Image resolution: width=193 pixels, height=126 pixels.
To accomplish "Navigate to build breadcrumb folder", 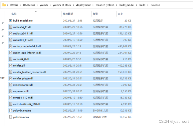I will click(142, 5).
